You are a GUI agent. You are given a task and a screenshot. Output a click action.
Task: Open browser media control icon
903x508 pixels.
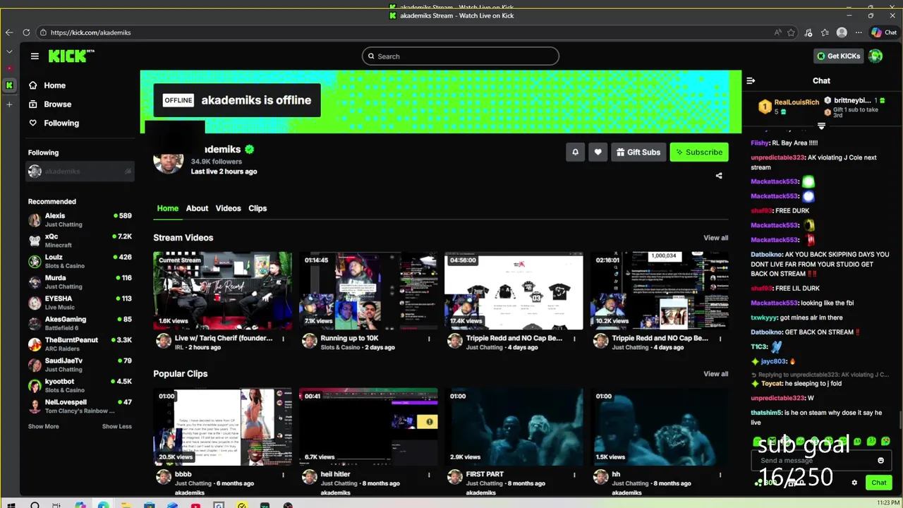coord(808,32)
